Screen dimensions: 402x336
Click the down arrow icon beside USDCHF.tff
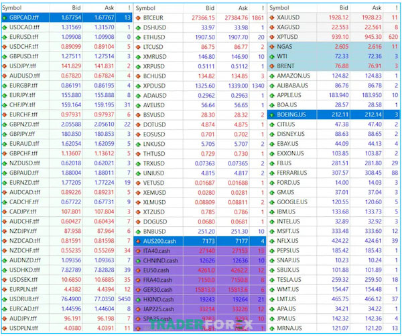pyautogui.click(x=5, y=47)
